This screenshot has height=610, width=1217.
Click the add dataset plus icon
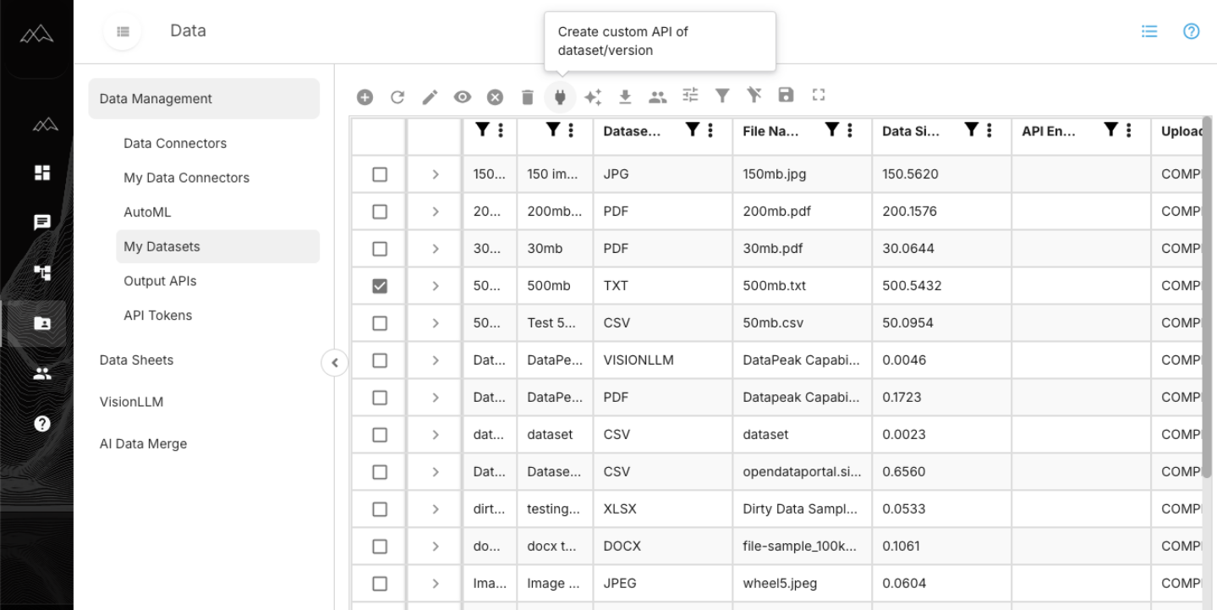[365, 97]
